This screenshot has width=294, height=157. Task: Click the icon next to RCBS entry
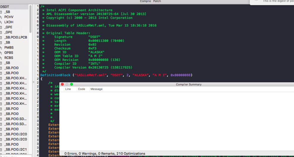tap(1, 58)
